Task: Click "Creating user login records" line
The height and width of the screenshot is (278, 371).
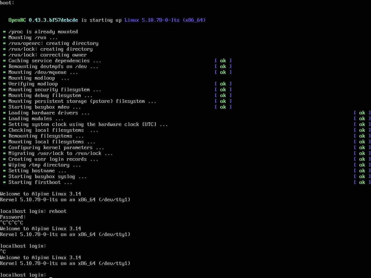Action: click(x=53, y=159)
